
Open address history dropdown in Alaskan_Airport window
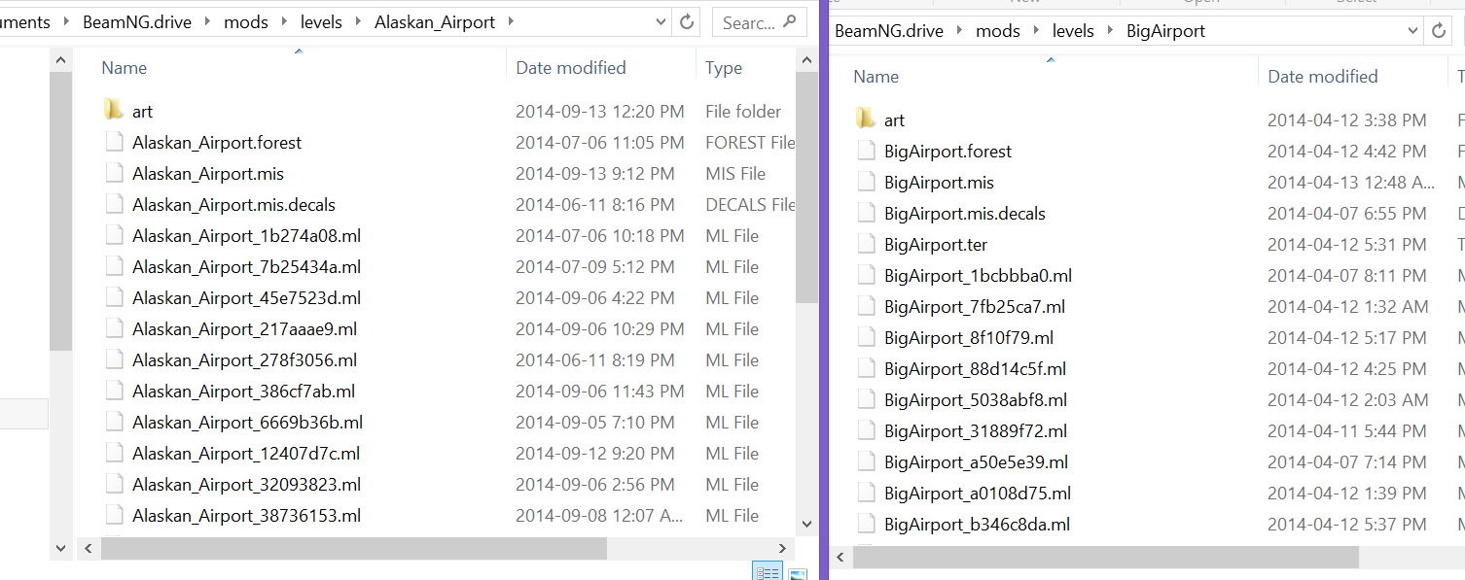[x=661, y=22]
